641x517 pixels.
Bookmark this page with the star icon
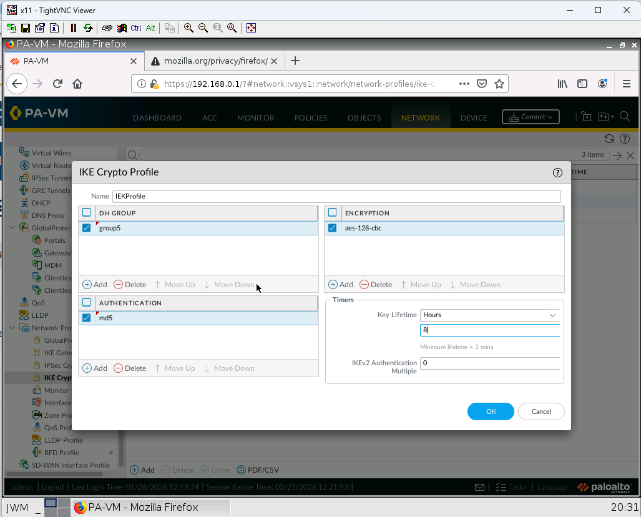499,84
